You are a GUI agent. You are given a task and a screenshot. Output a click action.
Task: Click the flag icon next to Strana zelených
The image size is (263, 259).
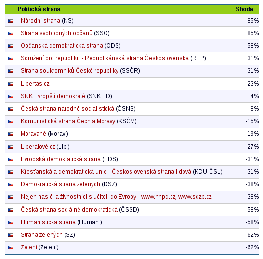pos(11,235)
